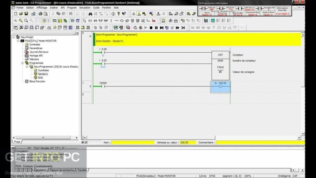Switch monitoring to decimal (10) format
Screen dimensions: 316x178
pos(77,28)
